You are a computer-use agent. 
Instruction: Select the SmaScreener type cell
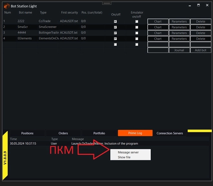tap(48, 27)
